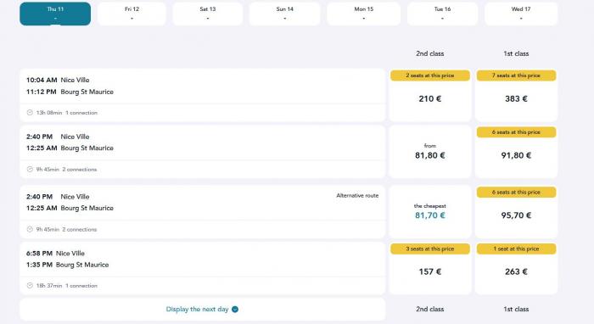The height and width of the screenshot is (324, 594).
Task: Open the Sun 14 date tab
Action: pyautogui.click(x=284, y=14)
